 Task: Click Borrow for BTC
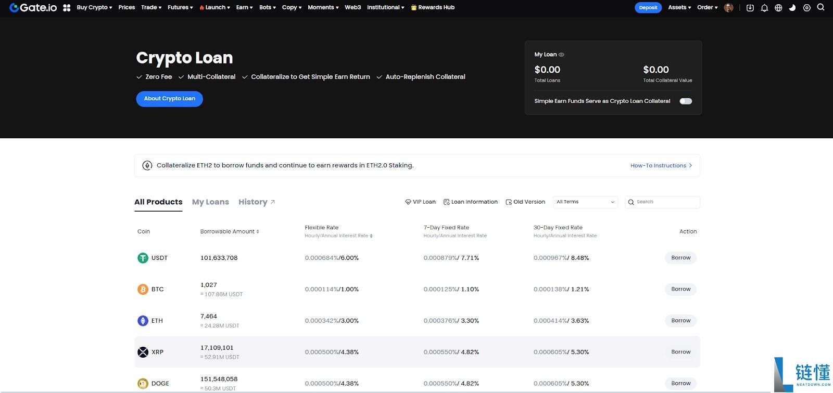tap(680, 289)
